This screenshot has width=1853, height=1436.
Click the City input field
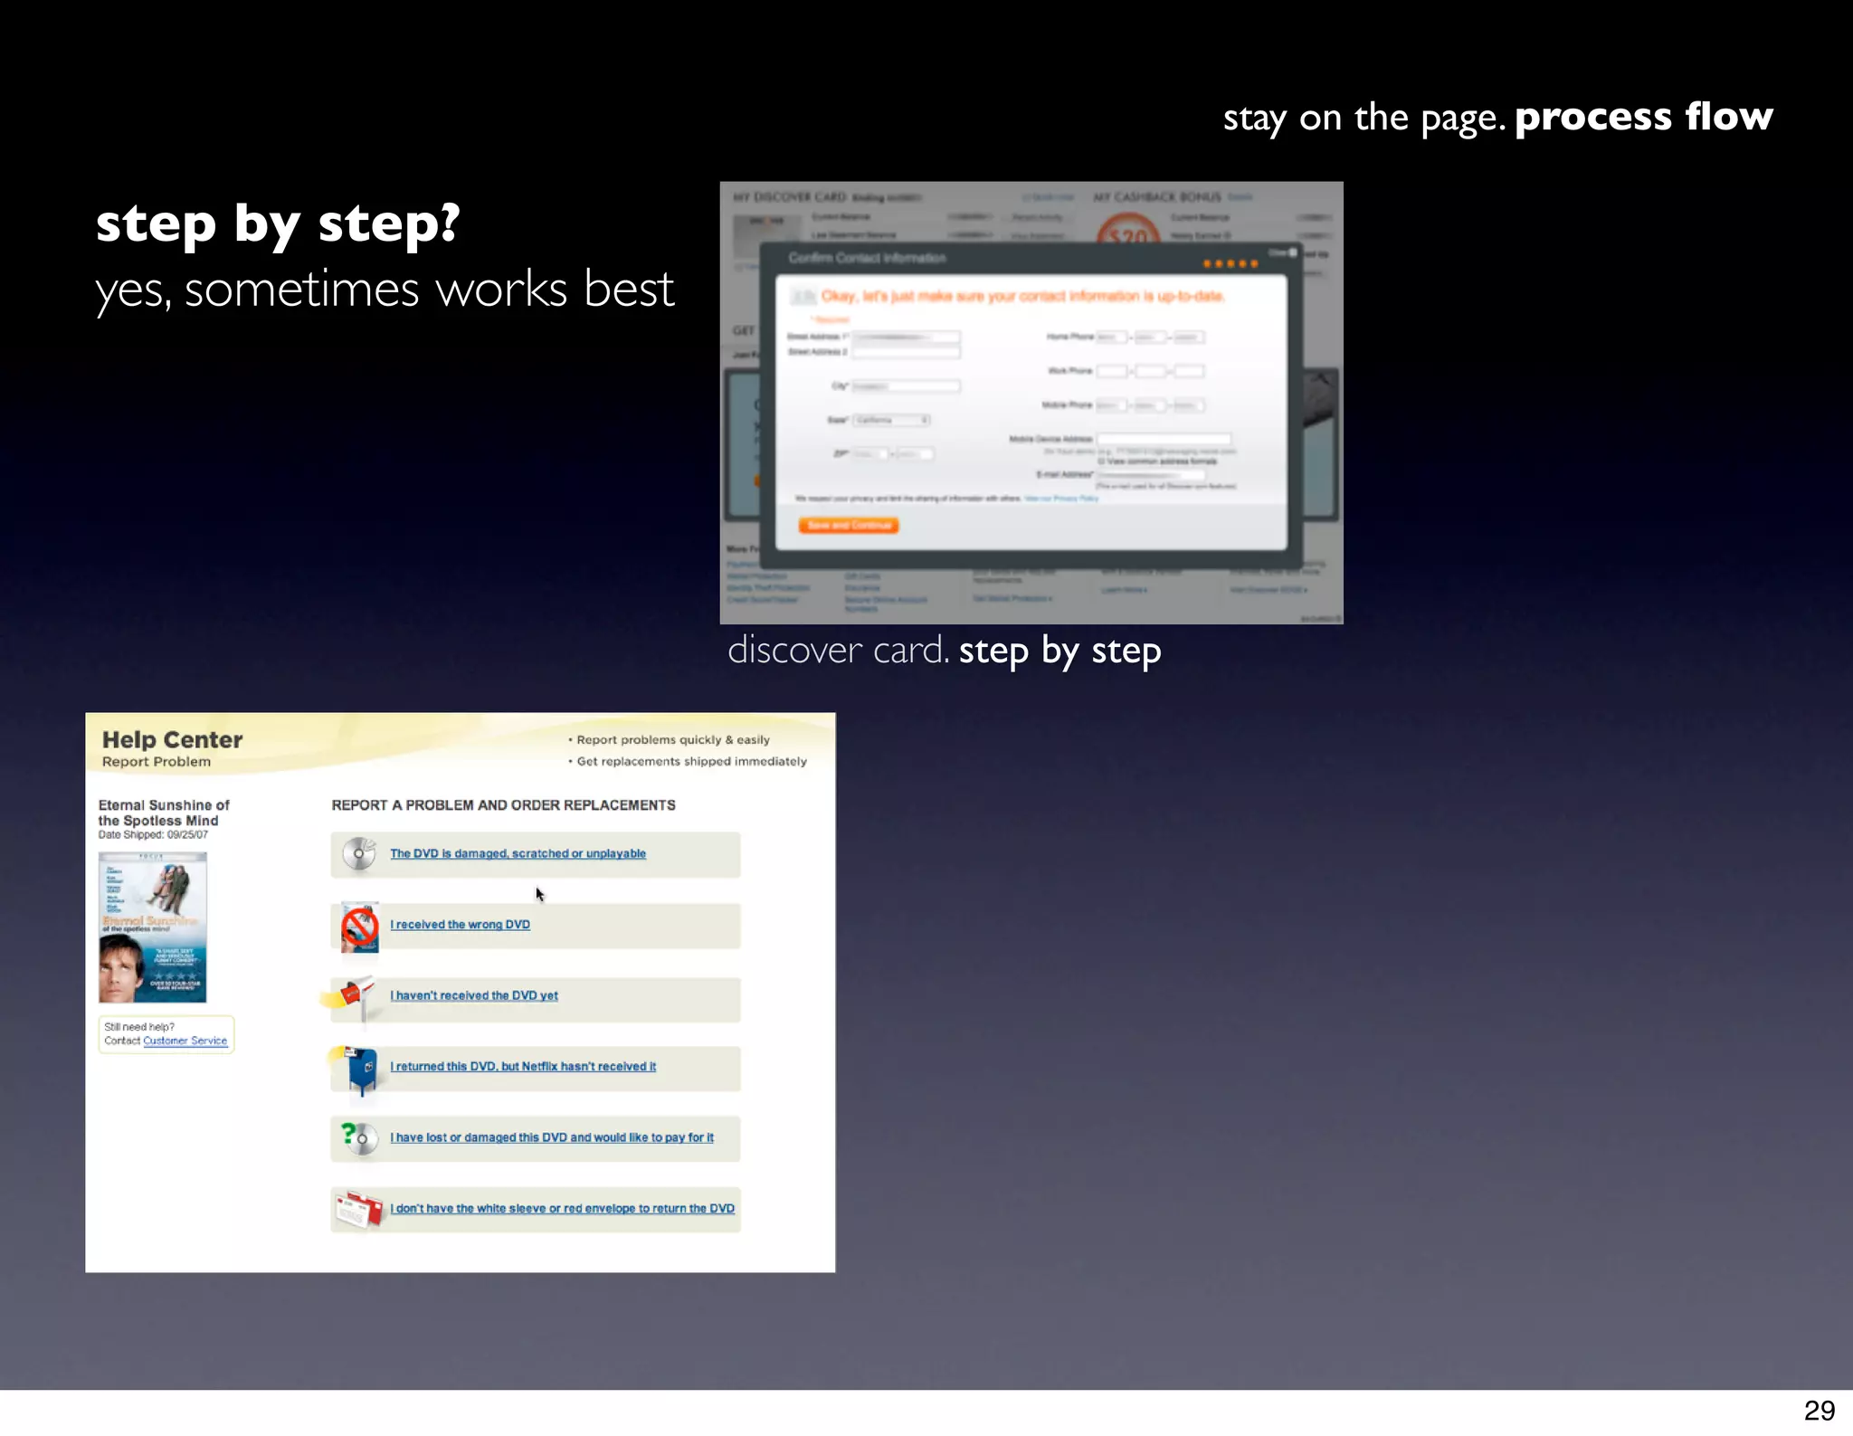point(906,386)
